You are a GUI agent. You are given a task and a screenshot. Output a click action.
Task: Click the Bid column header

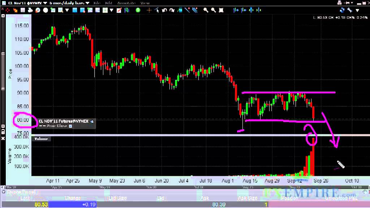[x=160, y=198]
